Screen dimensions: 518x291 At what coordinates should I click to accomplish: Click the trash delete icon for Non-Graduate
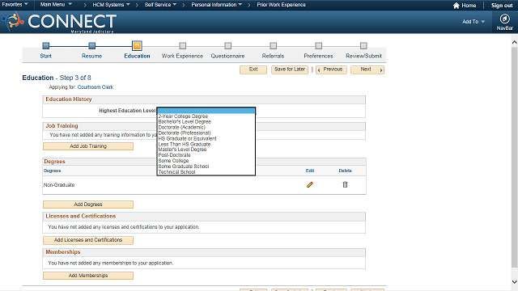[x=345, y=184]
